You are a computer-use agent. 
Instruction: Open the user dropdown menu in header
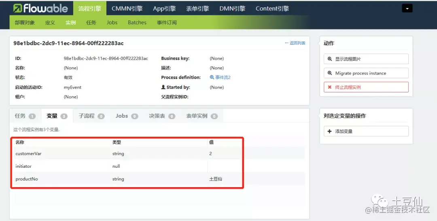tap(407, 8)
